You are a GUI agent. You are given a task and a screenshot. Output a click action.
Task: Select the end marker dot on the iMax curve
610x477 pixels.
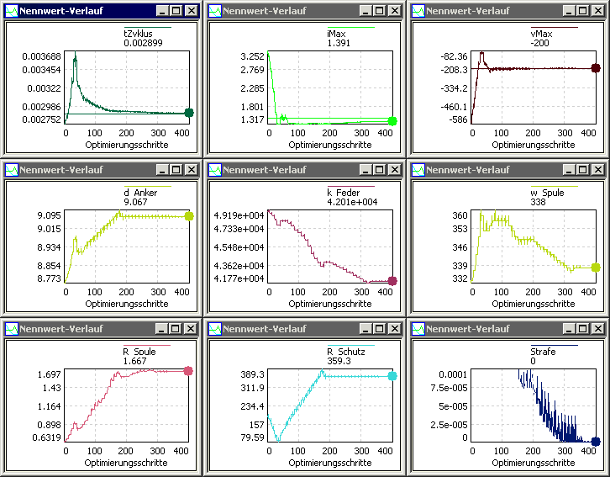(x=392, y=121)
